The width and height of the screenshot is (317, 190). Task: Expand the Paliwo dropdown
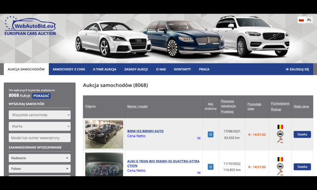tap(40, 169)
